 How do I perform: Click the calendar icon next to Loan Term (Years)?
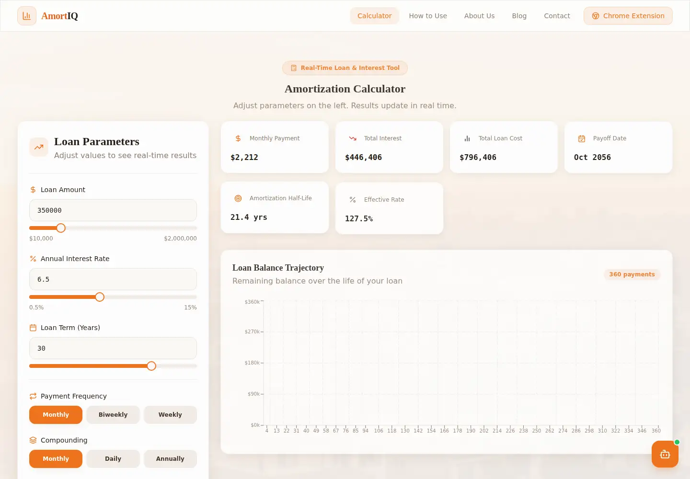coord(33,328)
